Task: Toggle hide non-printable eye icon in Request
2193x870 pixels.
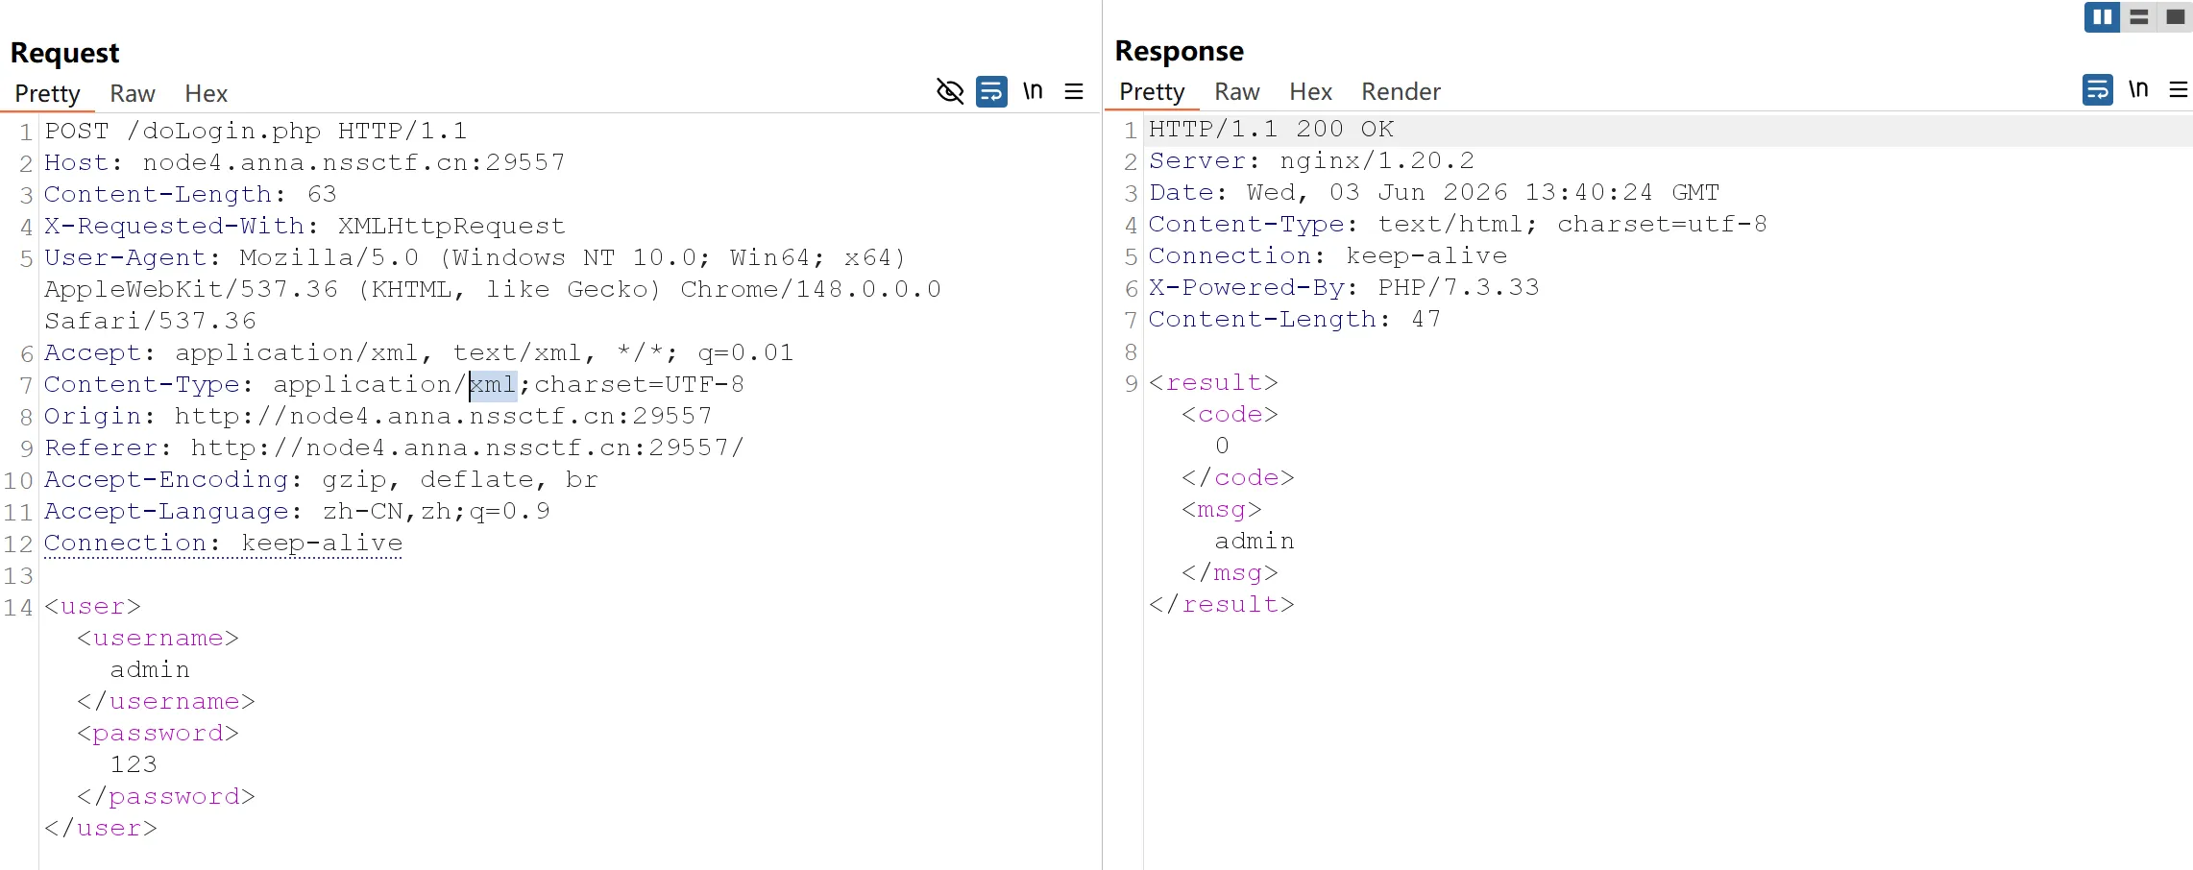Action: [950, 91]
